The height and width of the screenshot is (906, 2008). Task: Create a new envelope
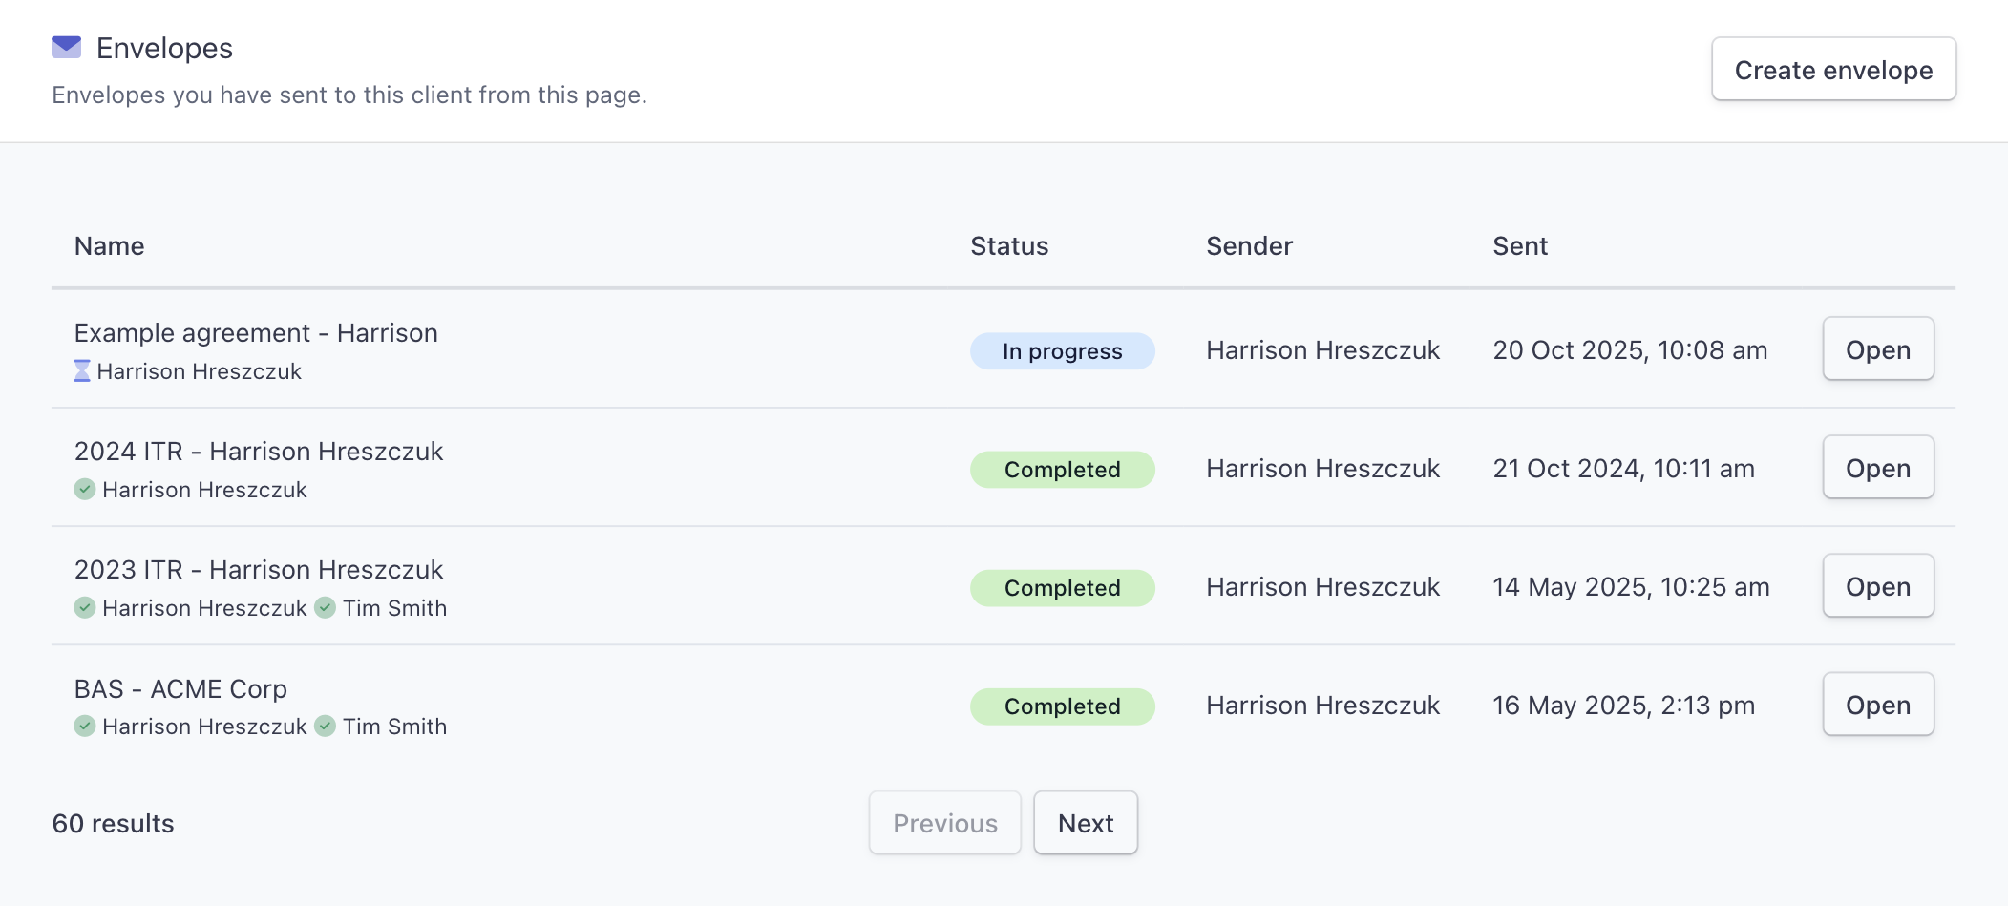[x=1833, y=69]
